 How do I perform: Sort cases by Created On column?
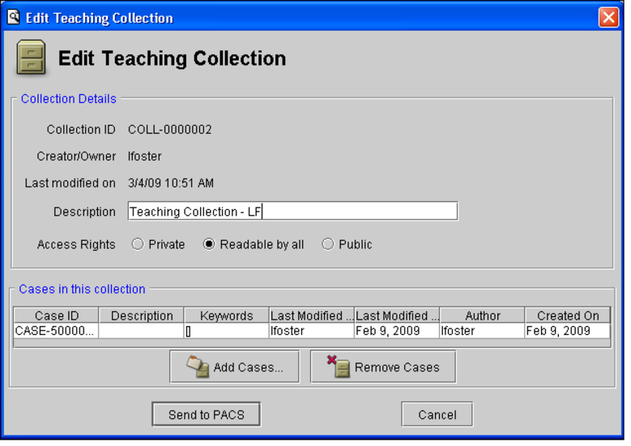click(567, 316)
